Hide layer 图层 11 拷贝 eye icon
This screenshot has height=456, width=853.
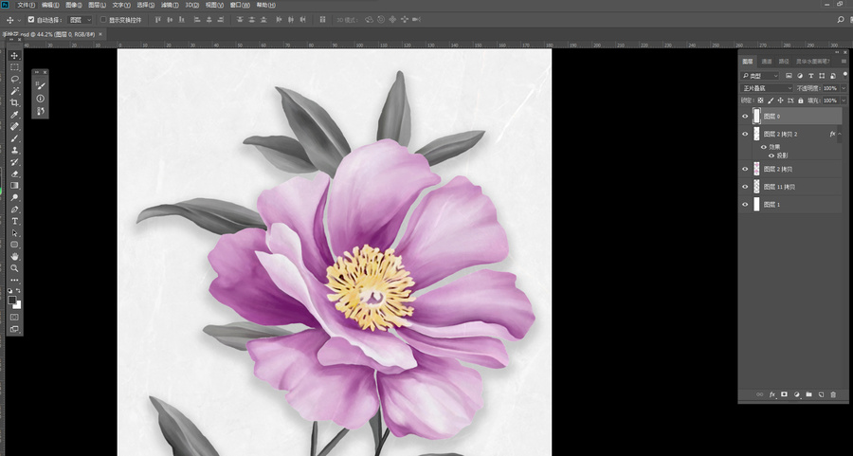click(745, 187)
